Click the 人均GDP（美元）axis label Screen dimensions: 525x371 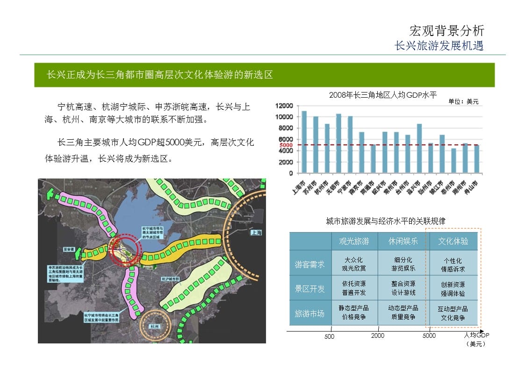476,339
